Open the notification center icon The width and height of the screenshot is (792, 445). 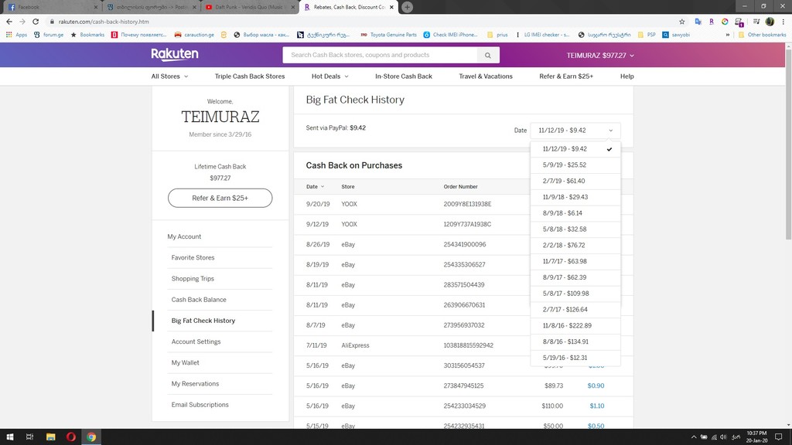779,437
